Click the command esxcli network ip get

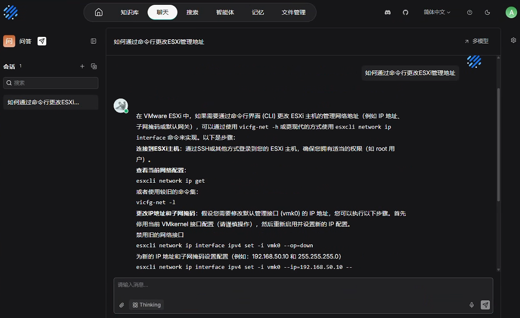click(x=170, y=181)
